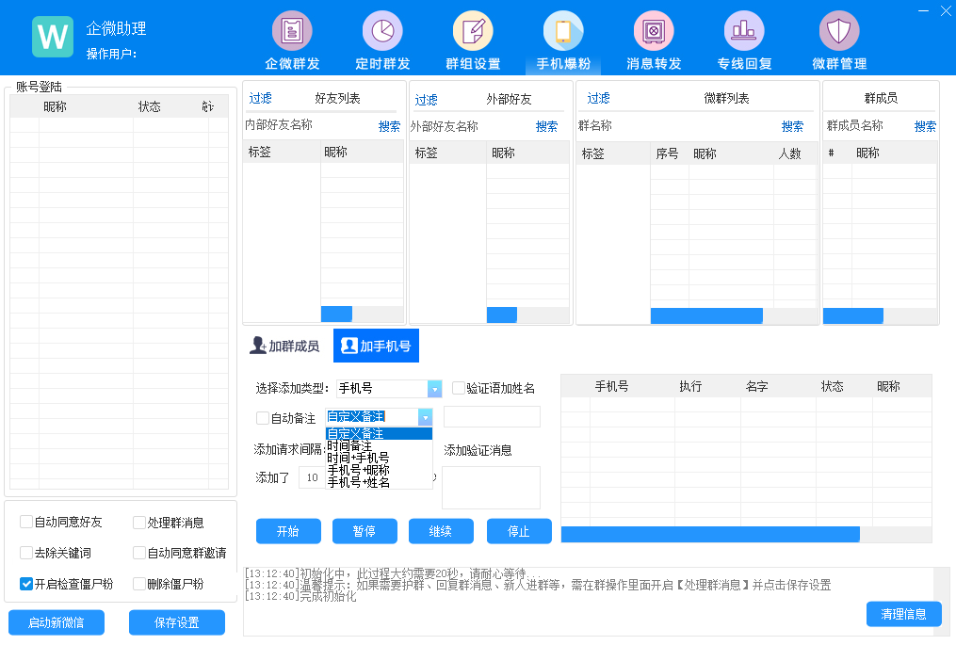Choose 时间+手机号 from the dropdown list
This screenshot has height=645, width=956.
(x=358, y=458)
